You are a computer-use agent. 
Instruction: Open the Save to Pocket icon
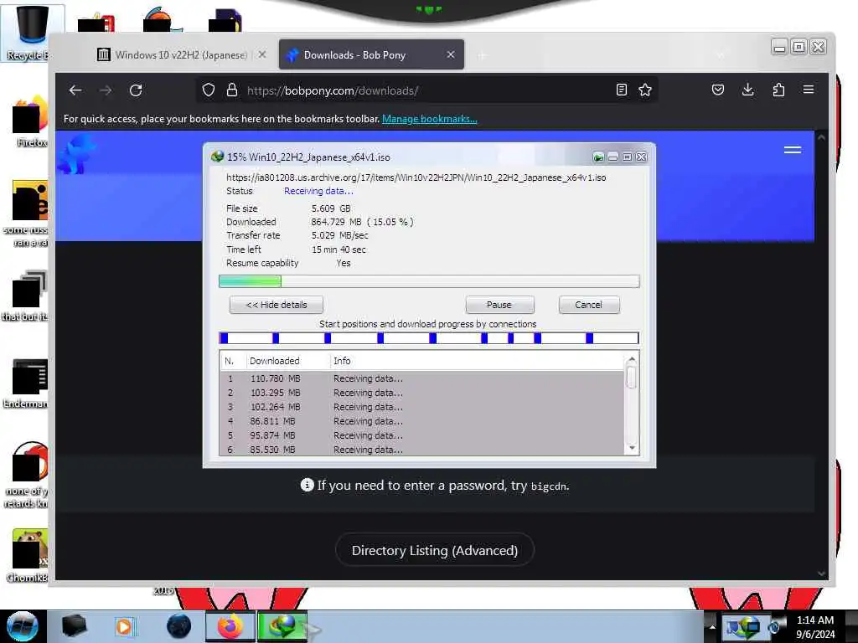point(718,90)
